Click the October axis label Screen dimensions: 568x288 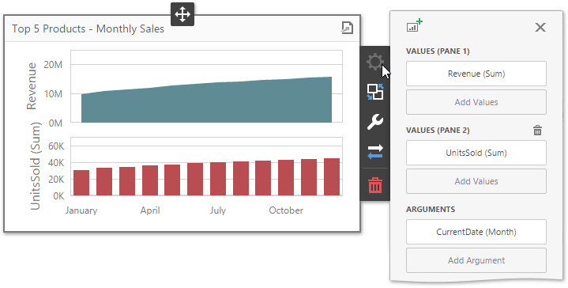(286, 210)
